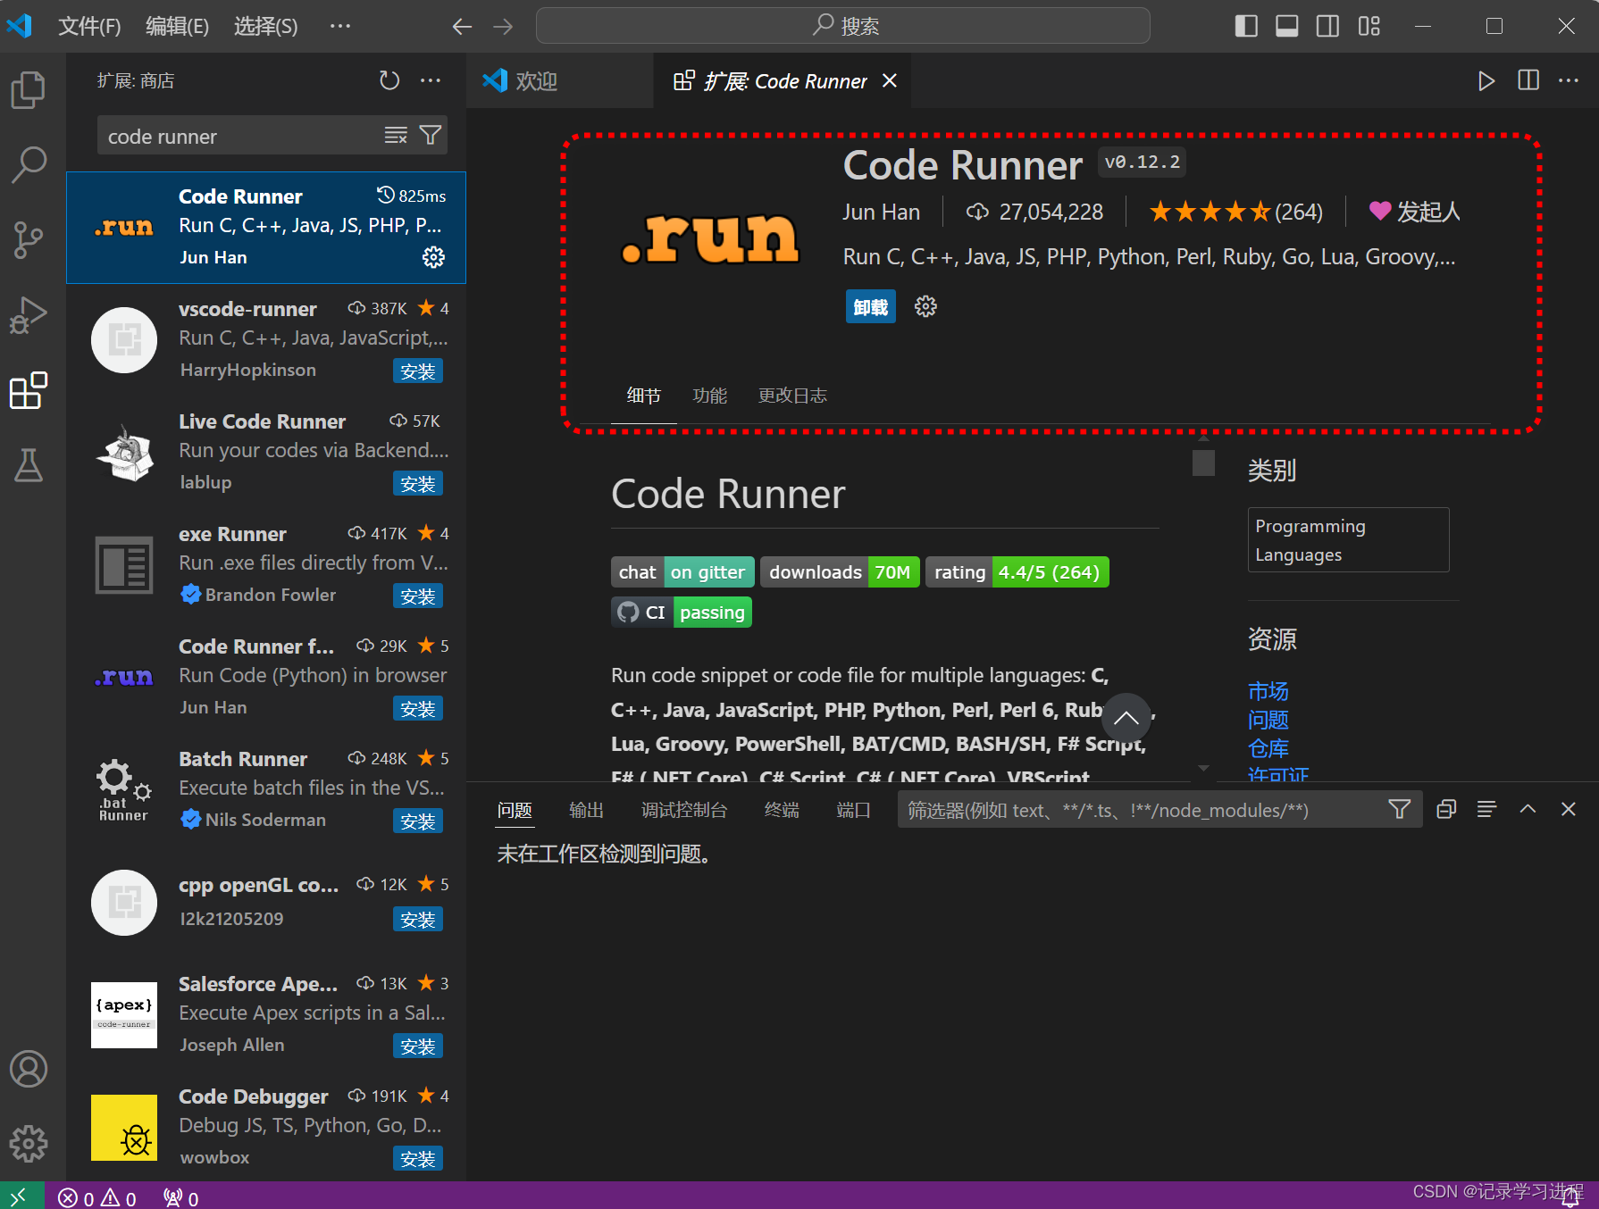Go back in navigation history
The width and height of the screenshot is (1599, 1209).
tap(462, 27)
